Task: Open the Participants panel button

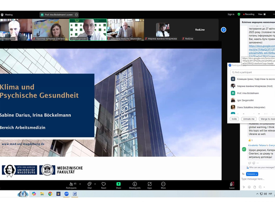Action: (71, 185)
